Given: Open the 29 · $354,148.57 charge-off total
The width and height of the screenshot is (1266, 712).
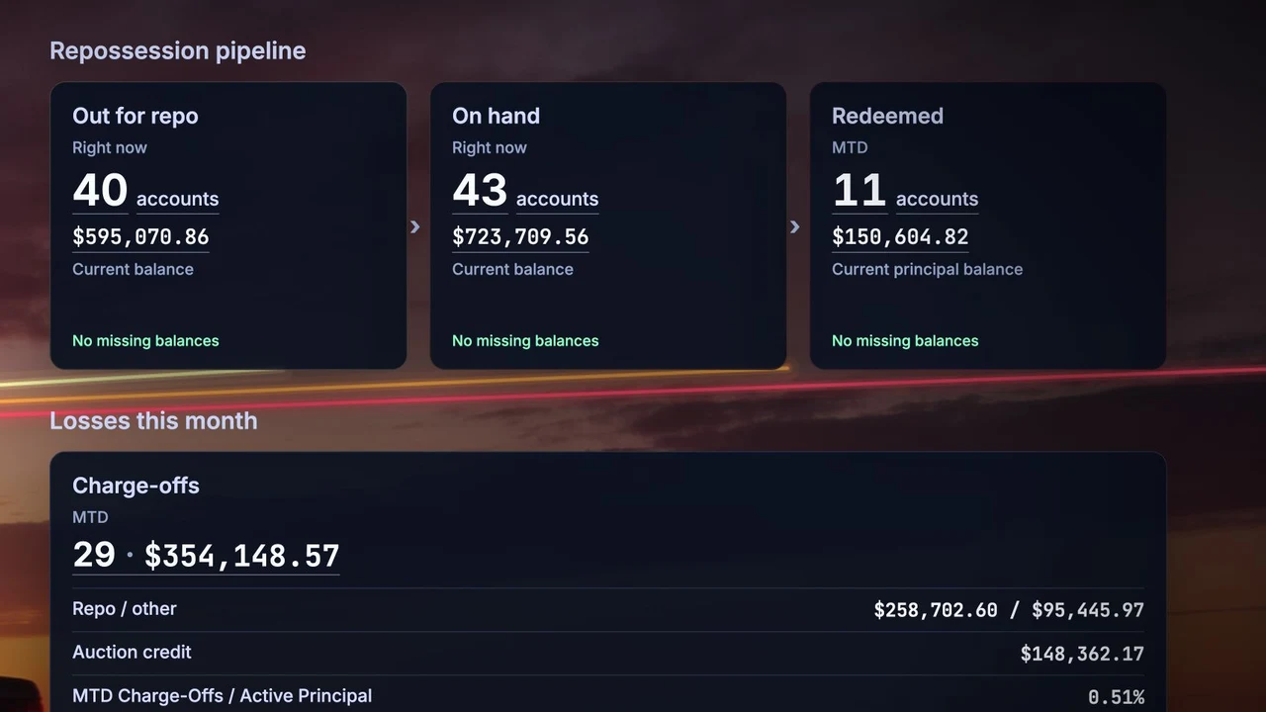Looking at the screenshot, I should (206, 556).
